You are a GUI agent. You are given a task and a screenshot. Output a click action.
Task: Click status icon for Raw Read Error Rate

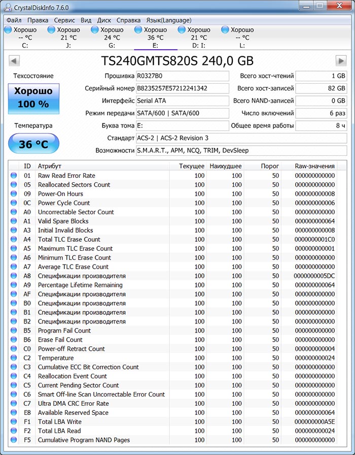(14, 175)
